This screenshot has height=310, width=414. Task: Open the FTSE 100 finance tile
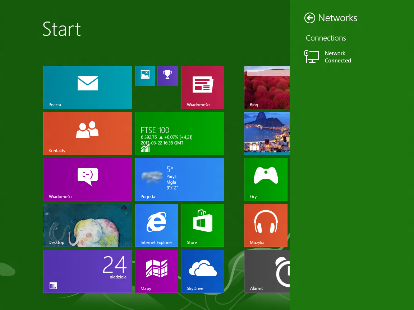(x=180, y=133)
